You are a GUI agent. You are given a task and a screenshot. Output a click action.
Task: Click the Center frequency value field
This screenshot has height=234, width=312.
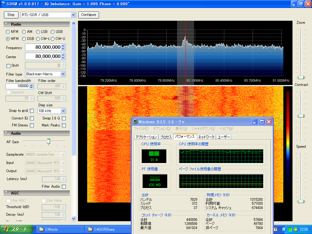[43, 56]
